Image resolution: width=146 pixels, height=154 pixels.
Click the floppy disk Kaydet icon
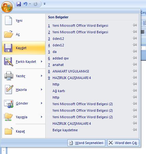pos(8,48)
